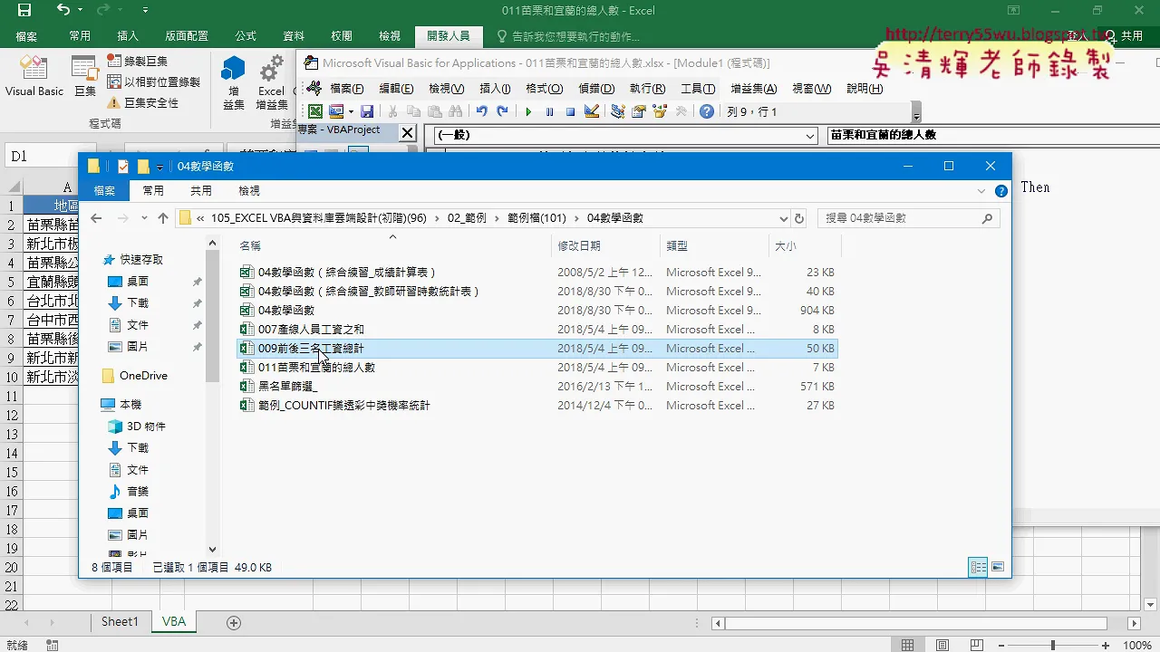
Task: Toggle Design Mode in VBA toolbar
Action: click(x=592, y=111)
